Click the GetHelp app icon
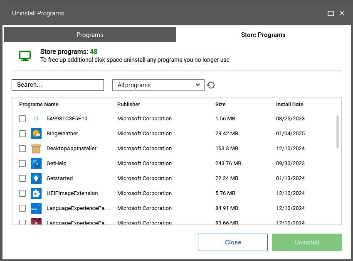 point(36,163)
